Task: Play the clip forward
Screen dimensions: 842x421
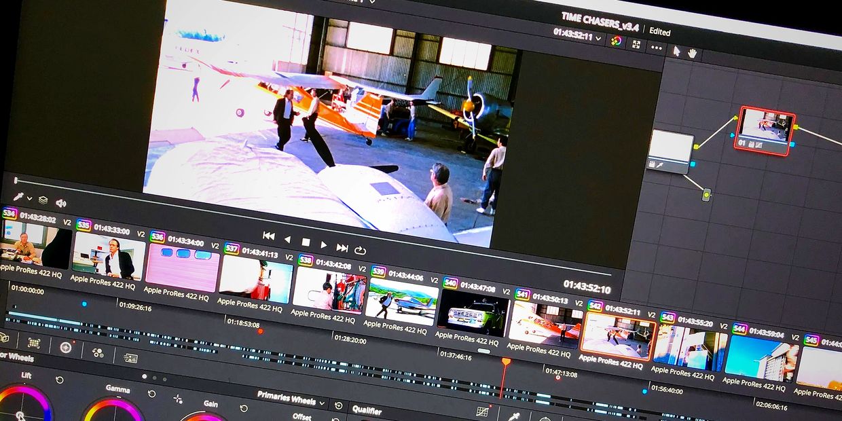Action: point(324,244)
